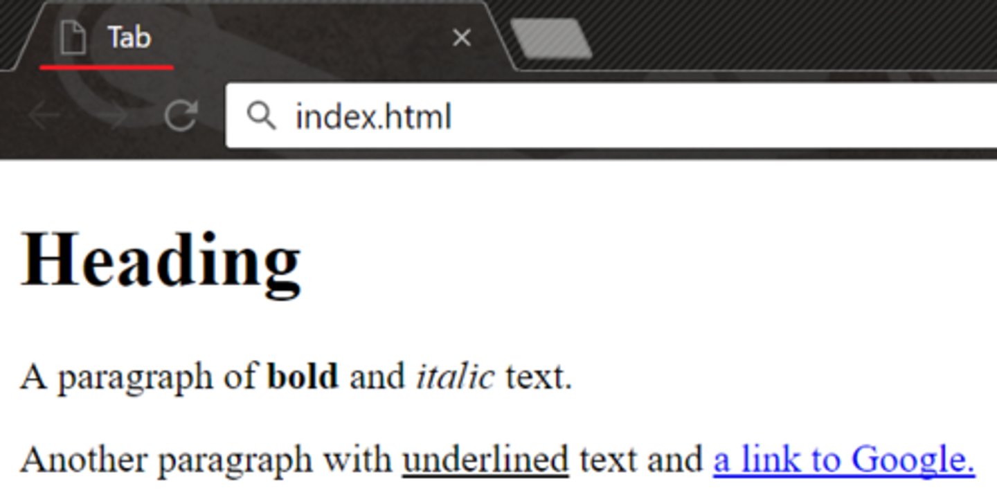Click the red underline beneath the tab
997x504 pixels.
[x=107, y=67]
